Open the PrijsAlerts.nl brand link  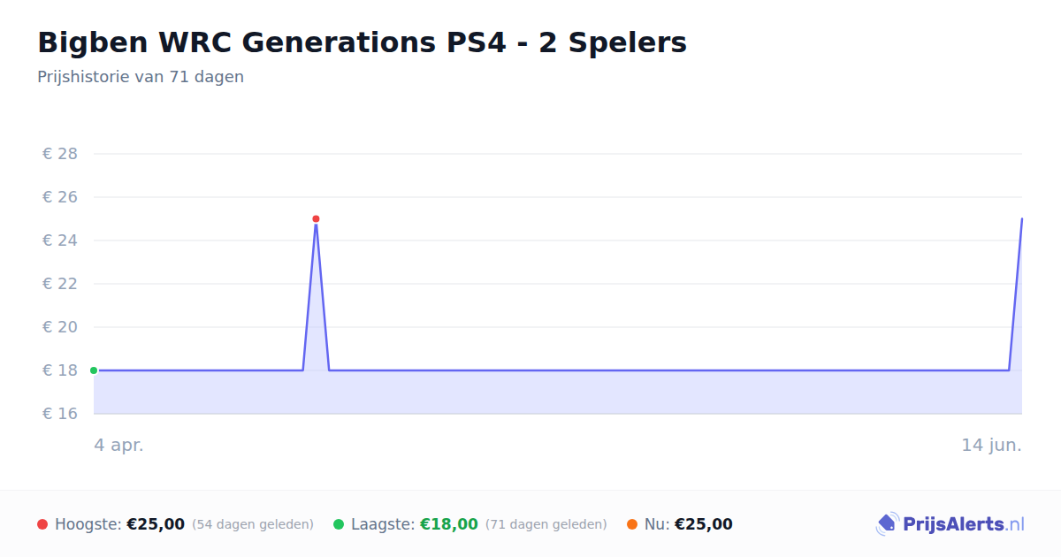[x=950, y=524]
